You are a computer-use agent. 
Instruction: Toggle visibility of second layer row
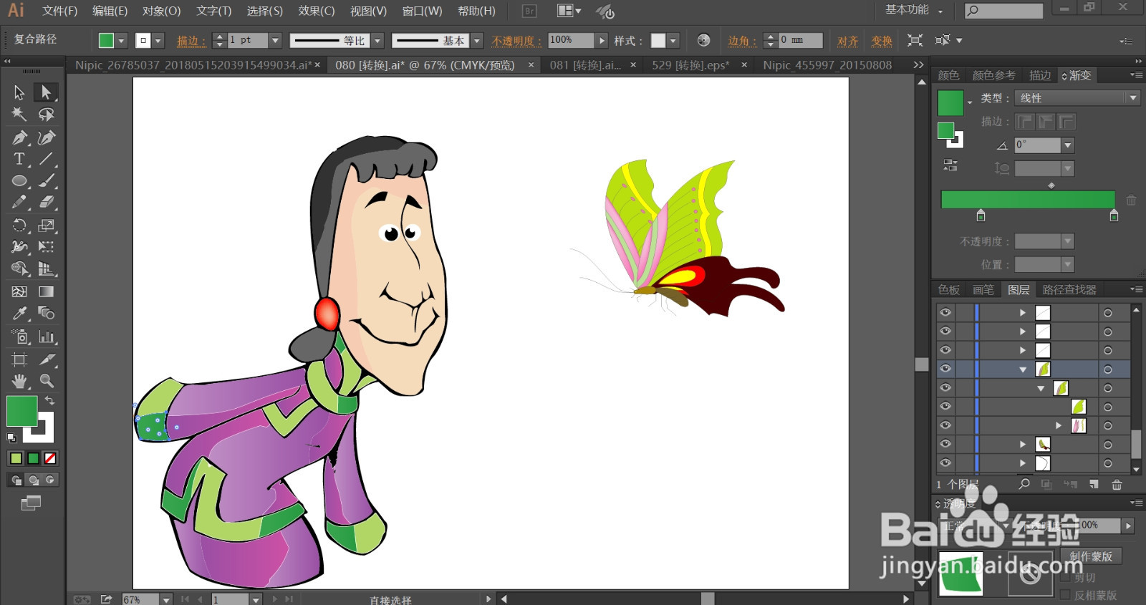tap(945, 331)
